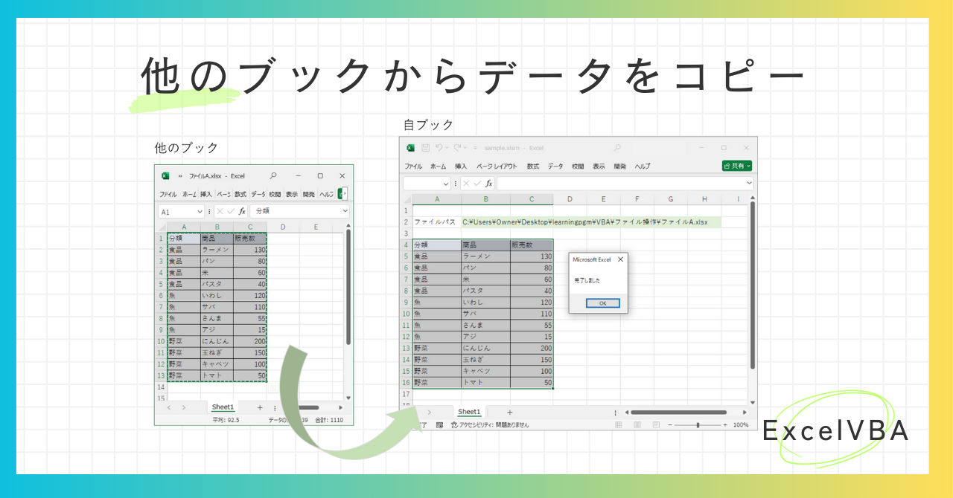
Task: Add a new sheet with the + button
Action: (509, 413)
